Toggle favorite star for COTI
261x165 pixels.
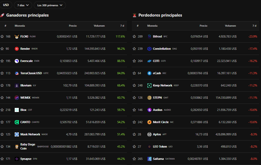pos(134,61)
